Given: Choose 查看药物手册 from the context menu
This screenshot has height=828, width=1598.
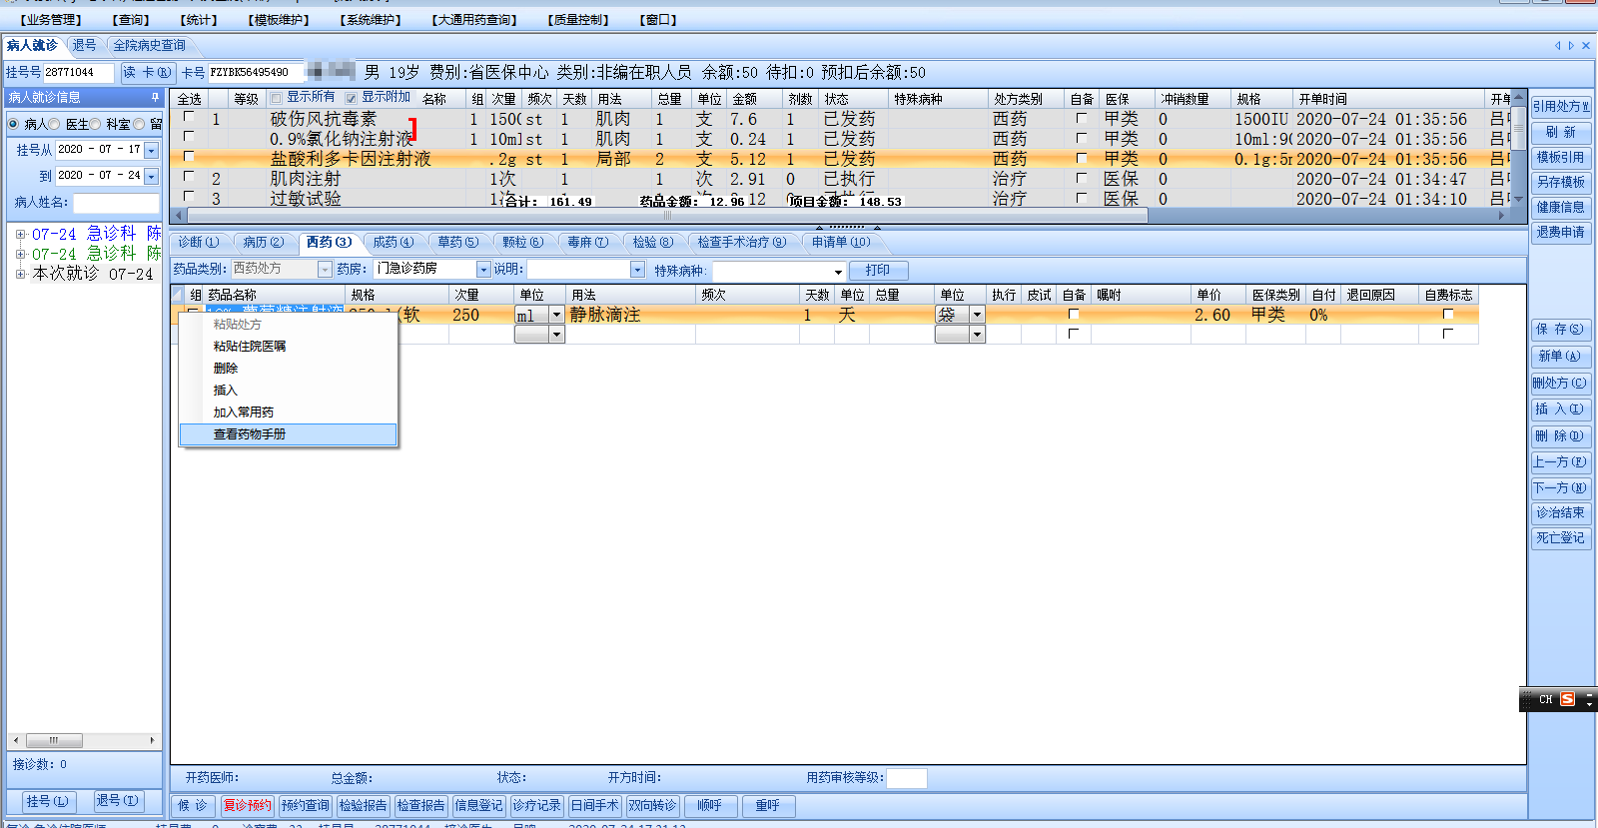Looking at the screenshot, I should [x=288, y=434].
